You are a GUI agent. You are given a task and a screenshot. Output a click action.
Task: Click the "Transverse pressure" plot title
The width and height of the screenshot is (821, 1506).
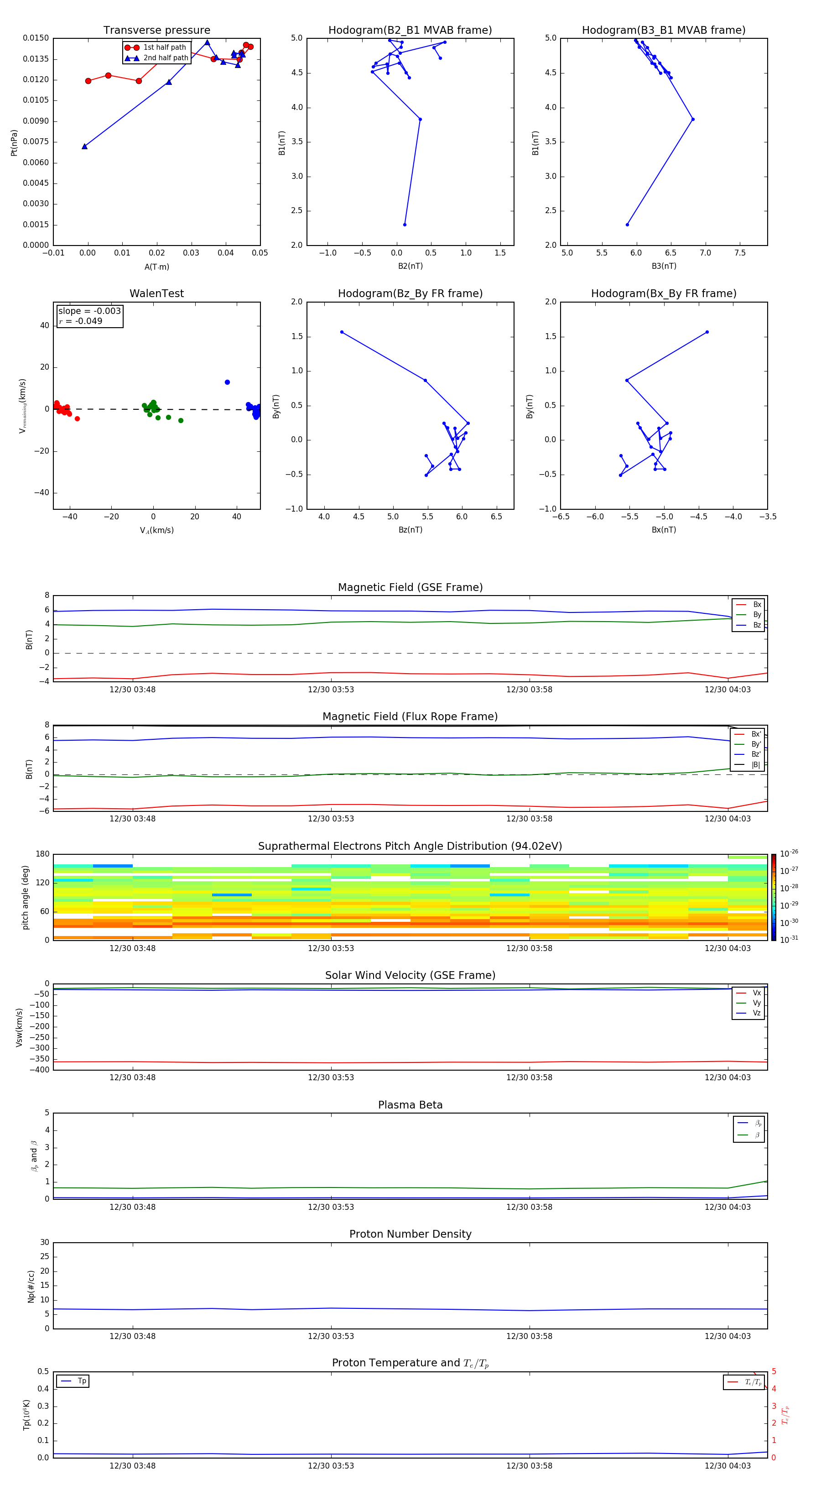(156, 31)
